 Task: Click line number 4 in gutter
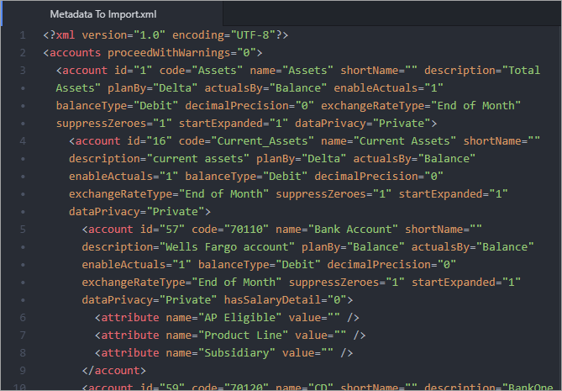tap(23, 141)
